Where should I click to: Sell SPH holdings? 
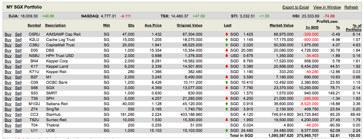point(18,98)
